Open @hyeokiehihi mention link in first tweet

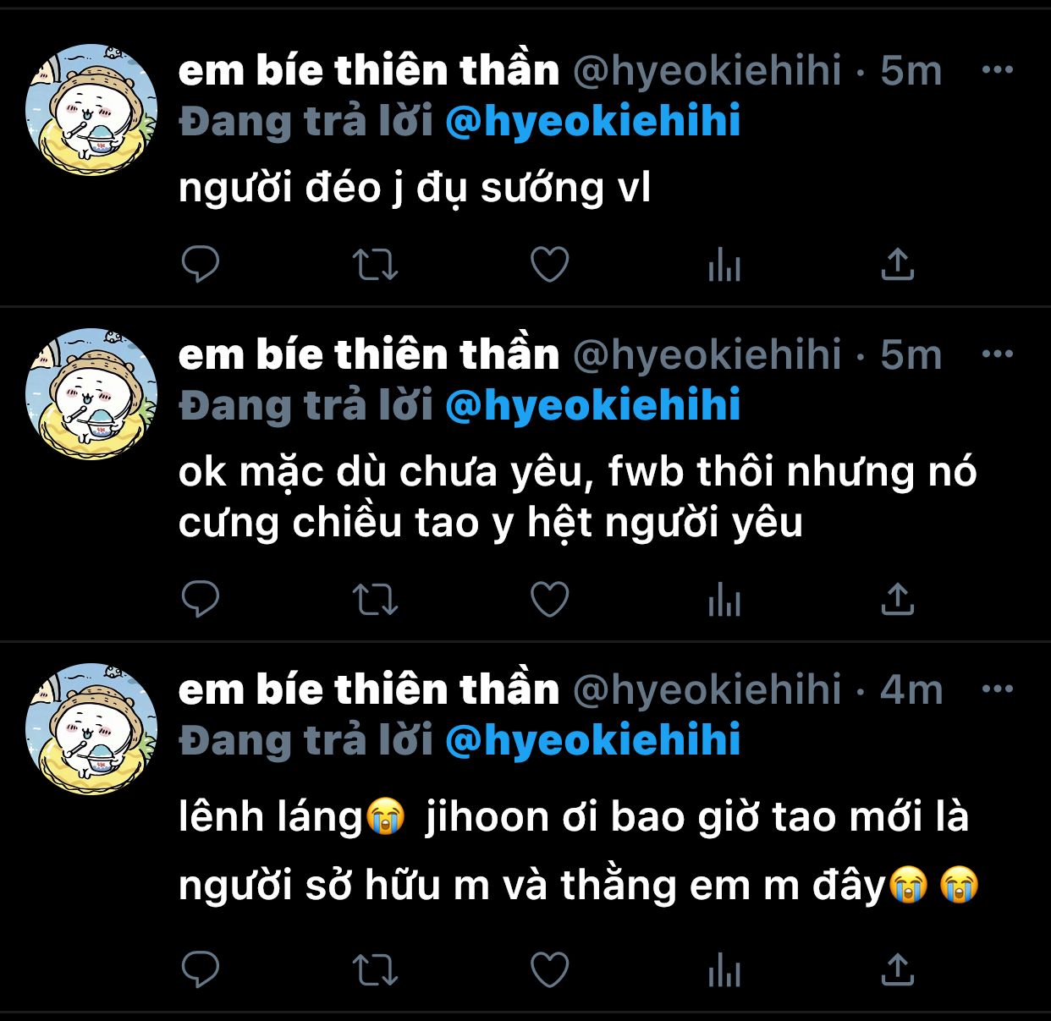[x=593, y=121]
